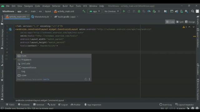200x112 pixels.
Task: Click Attach Debugger to Android Process icon
Action: [154, 11]
